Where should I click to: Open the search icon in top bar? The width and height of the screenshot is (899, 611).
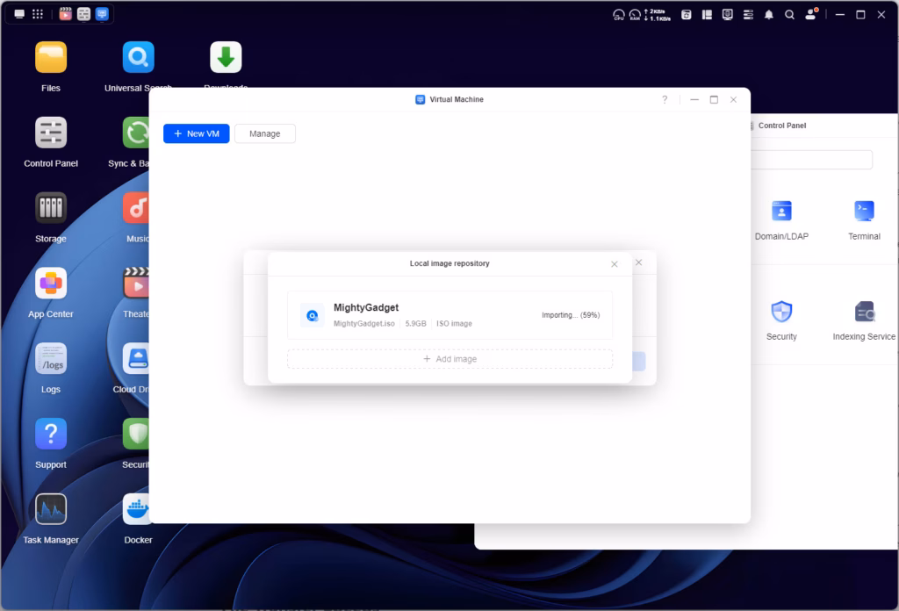pyautogui.click(x=789, y=15)
